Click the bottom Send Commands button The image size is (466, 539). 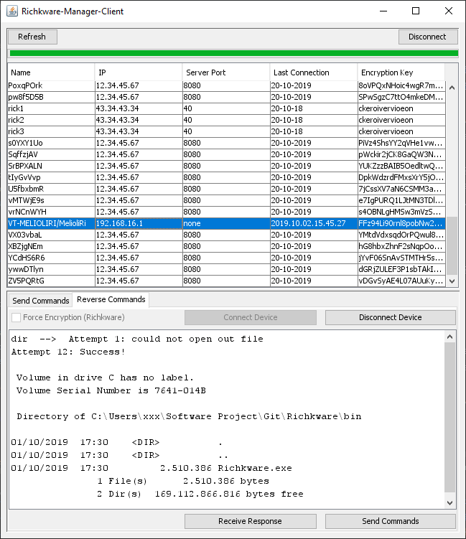[391, 521]
